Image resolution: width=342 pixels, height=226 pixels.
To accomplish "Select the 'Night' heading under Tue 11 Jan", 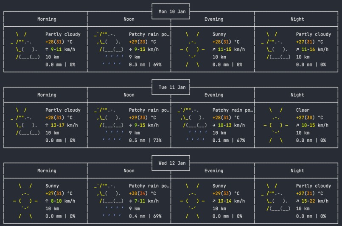I will pos(297,95).
